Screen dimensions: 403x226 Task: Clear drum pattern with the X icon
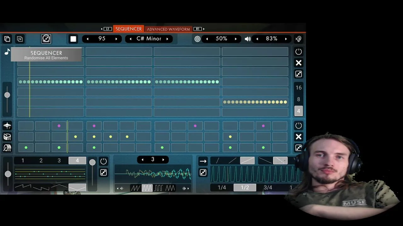click(x=298, y=137)
